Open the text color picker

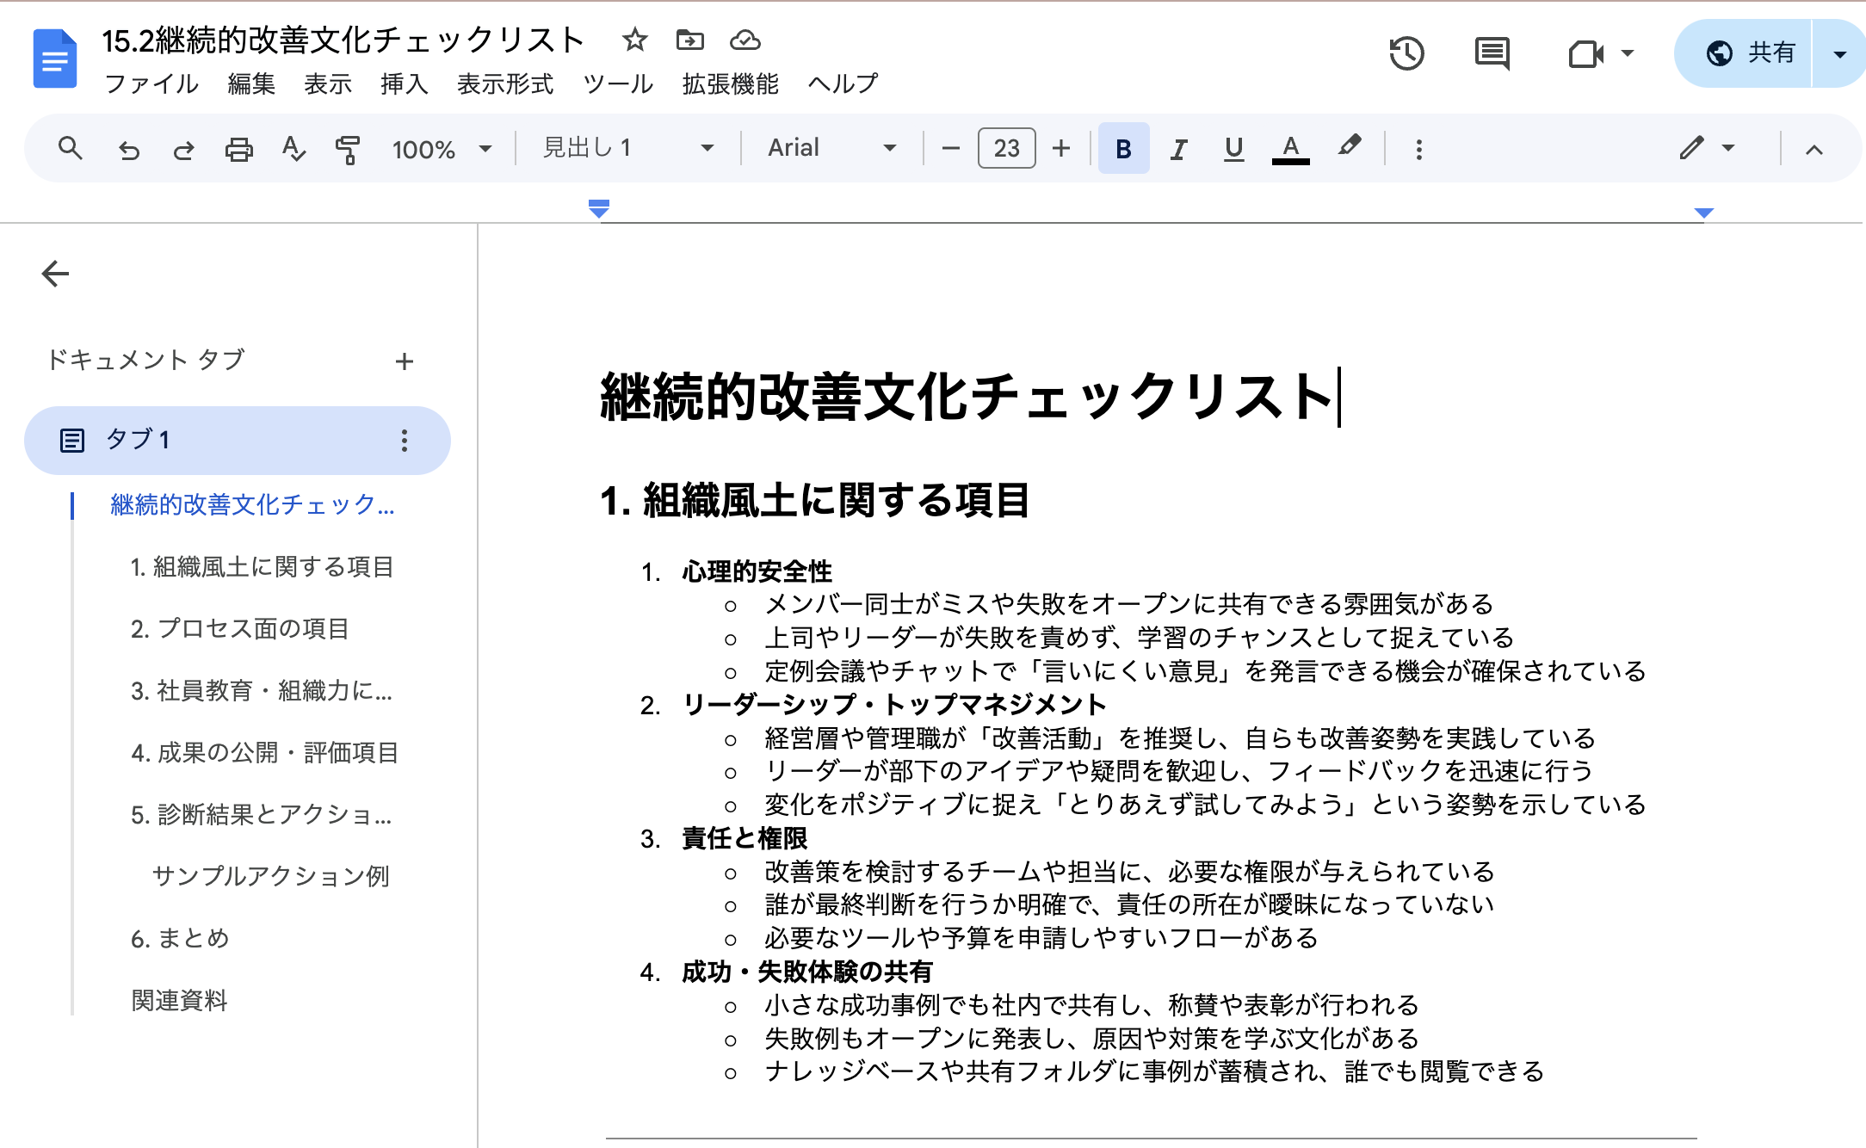(1288, 147)
